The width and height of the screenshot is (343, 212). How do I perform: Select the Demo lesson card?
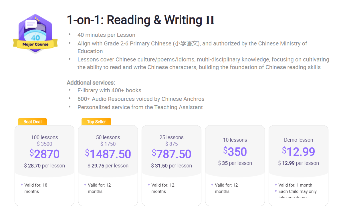[298, 166]
